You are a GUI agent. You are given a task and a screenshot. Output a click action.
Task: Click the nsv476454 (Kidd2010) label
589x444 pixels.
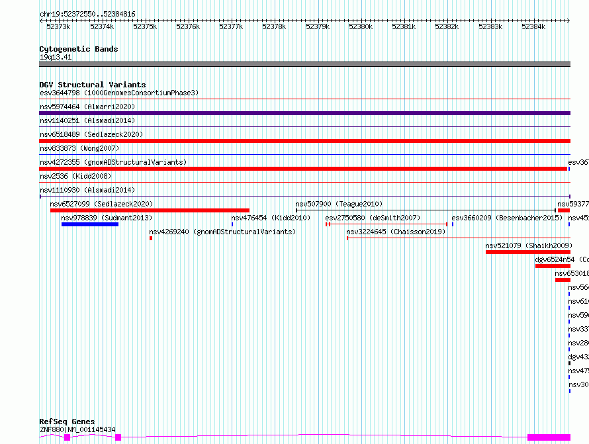coord(271,218)
